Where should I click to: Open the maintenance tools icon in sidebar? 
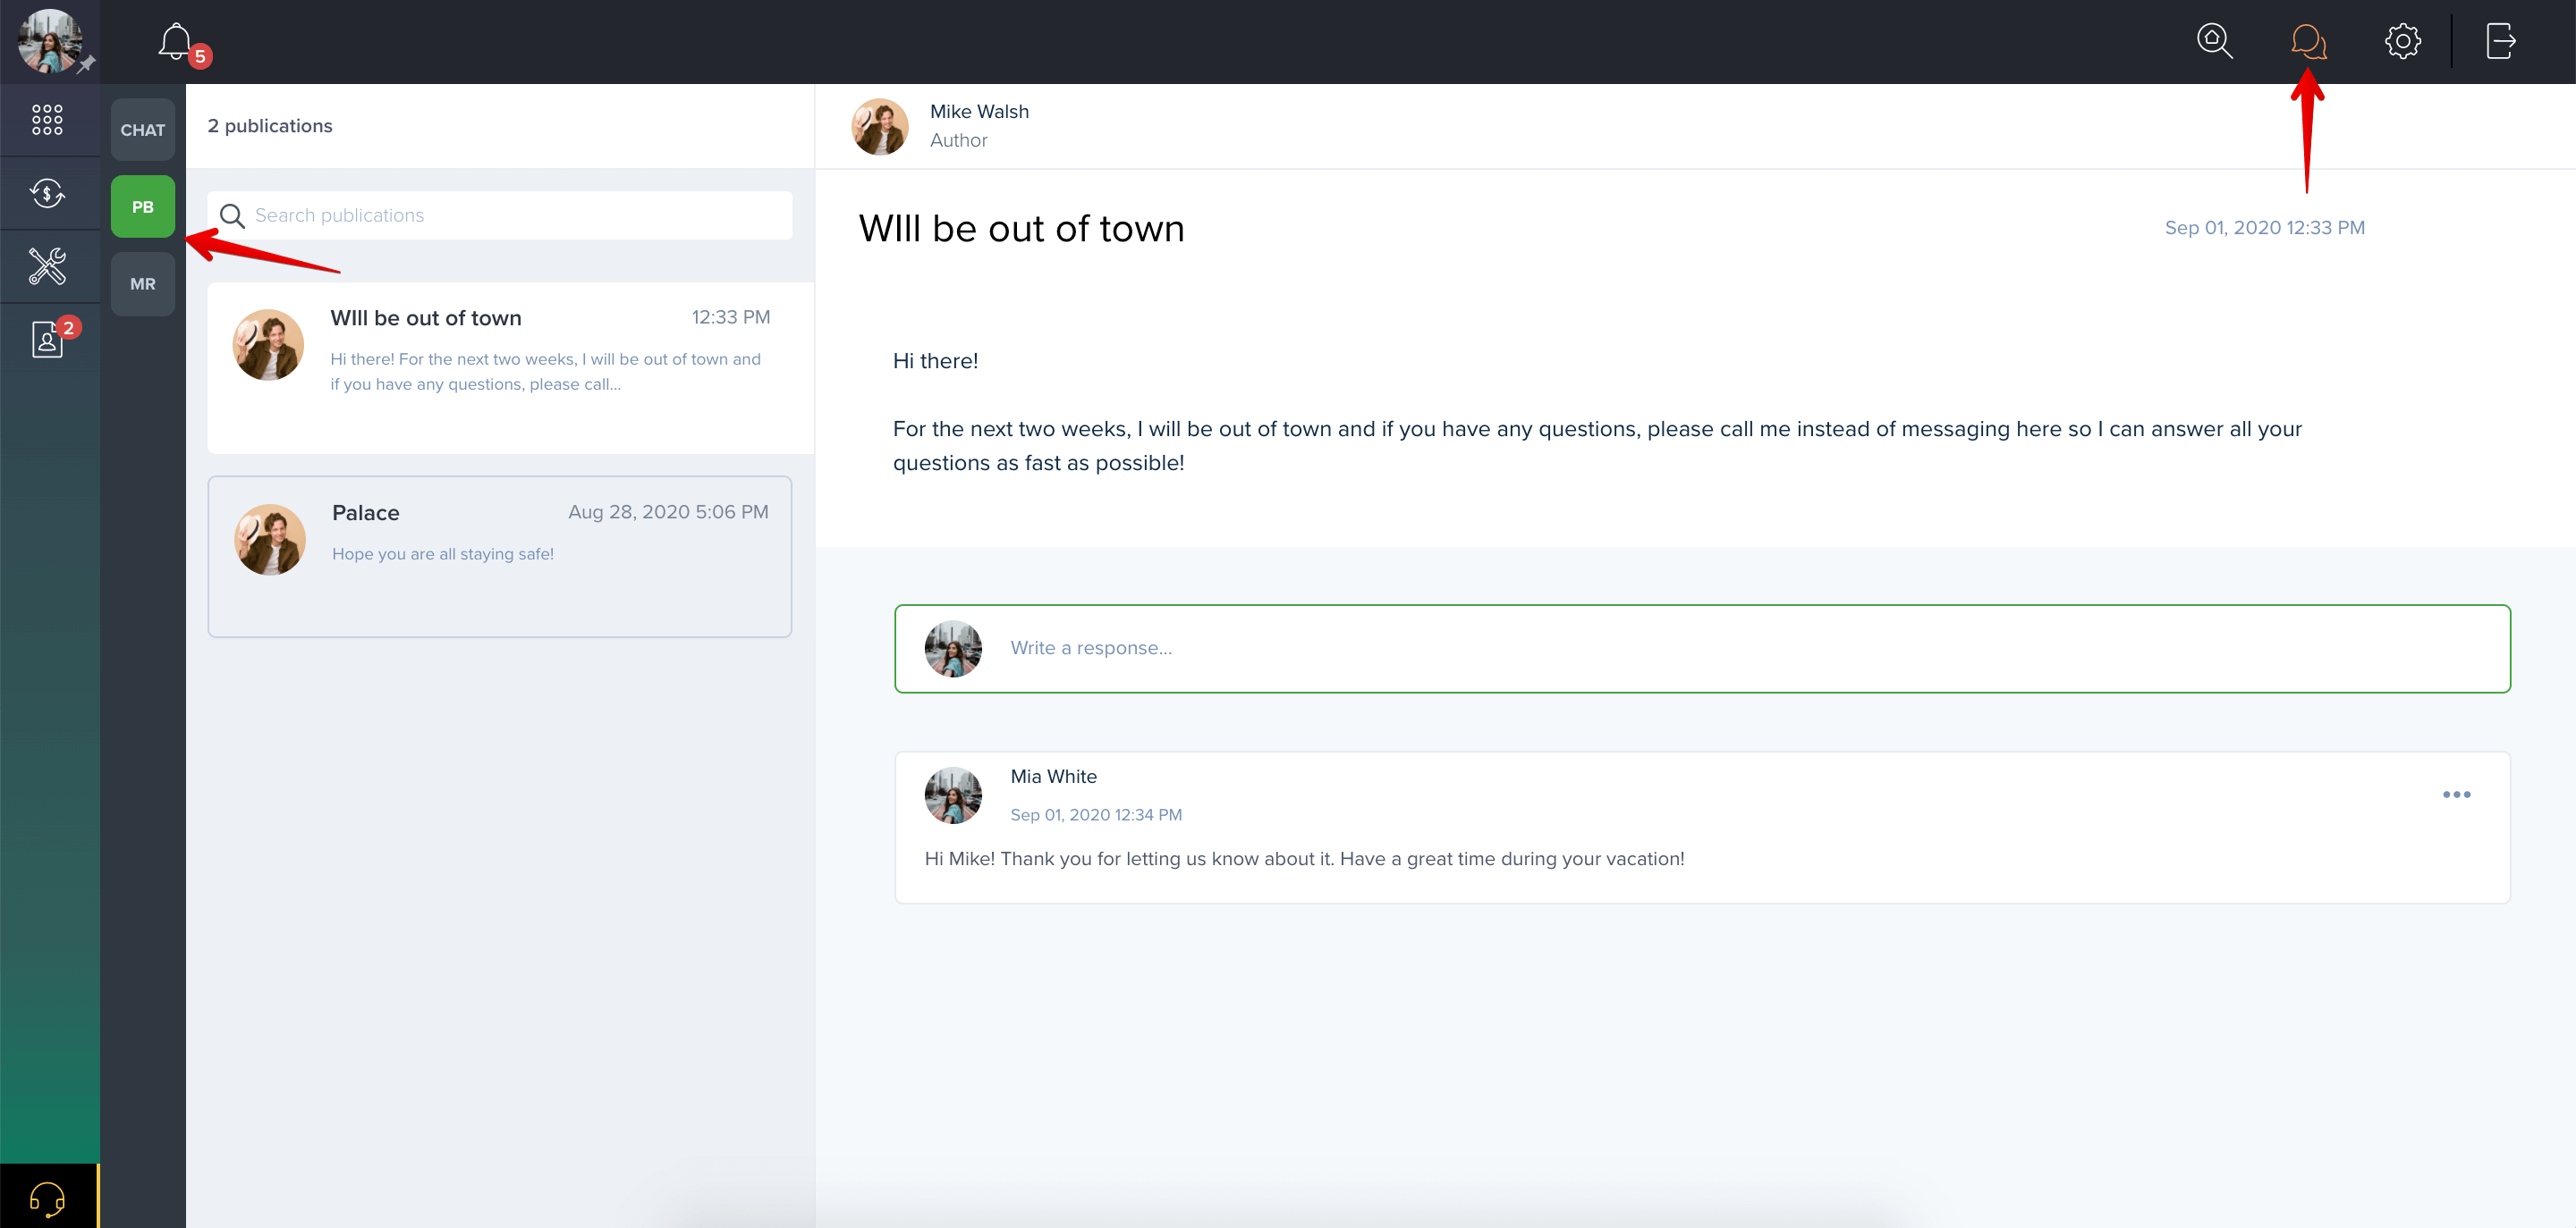[x=47, y=265]
